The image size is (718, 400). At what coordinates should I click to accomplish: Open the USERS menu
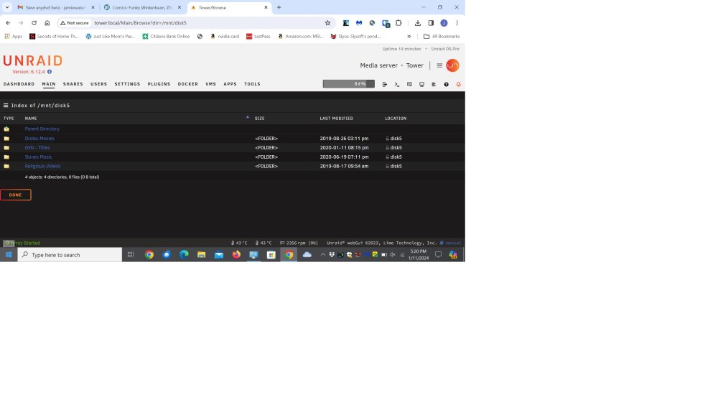click(99, 84)
